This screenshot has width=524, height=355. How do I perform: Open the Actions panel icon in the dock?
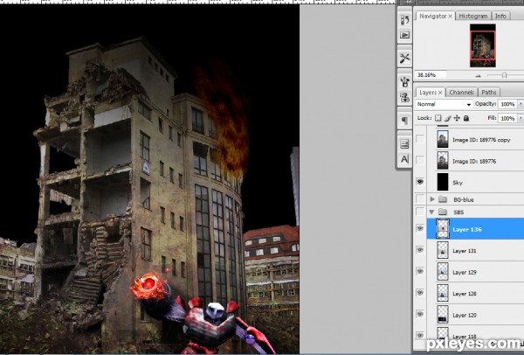tap(404, 35)
